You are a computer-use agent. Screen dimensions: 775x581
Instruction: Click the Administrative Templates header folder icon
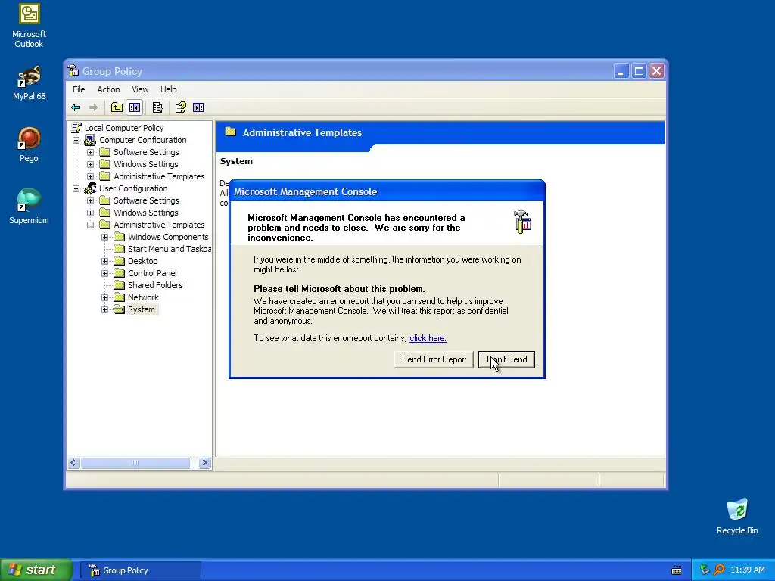point(230,132)
